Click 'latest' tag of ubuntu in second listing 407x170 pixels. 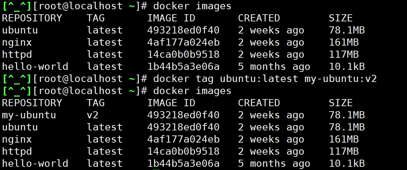(105, 127)
